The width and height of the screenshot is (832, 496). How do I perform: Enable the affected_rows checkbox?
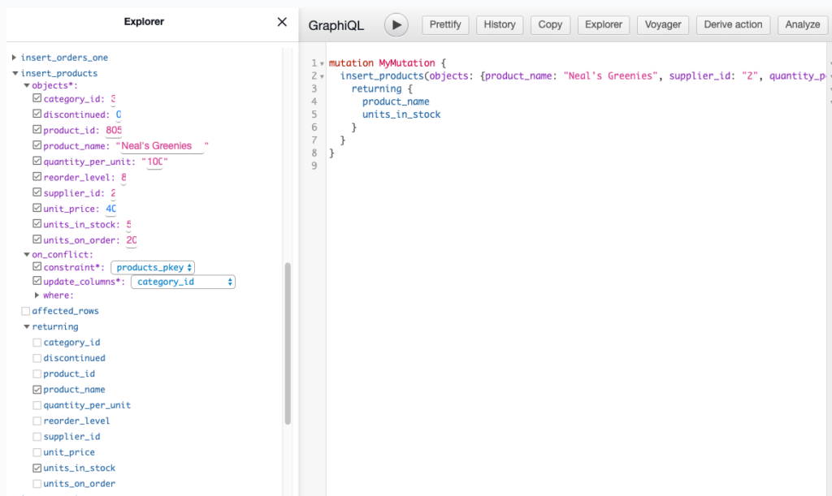[26, 311]
